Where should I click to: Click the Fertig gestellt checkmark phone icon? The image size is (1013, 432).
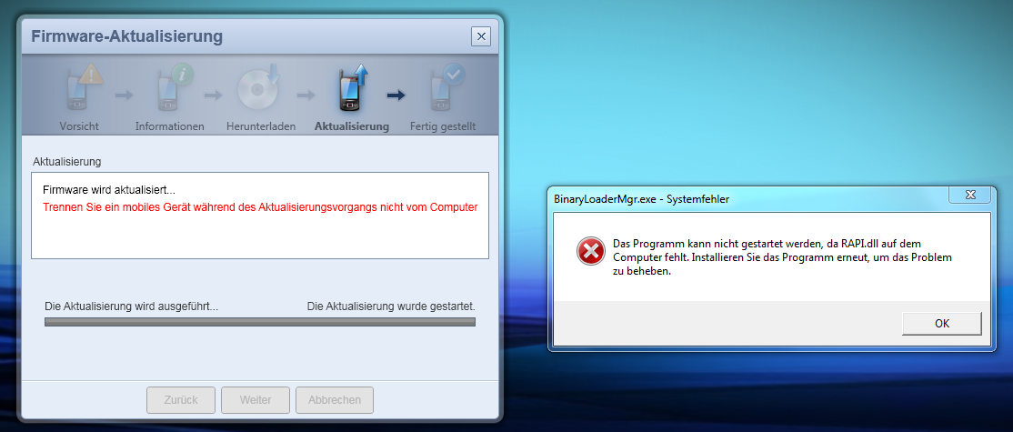tap(446, 86)
